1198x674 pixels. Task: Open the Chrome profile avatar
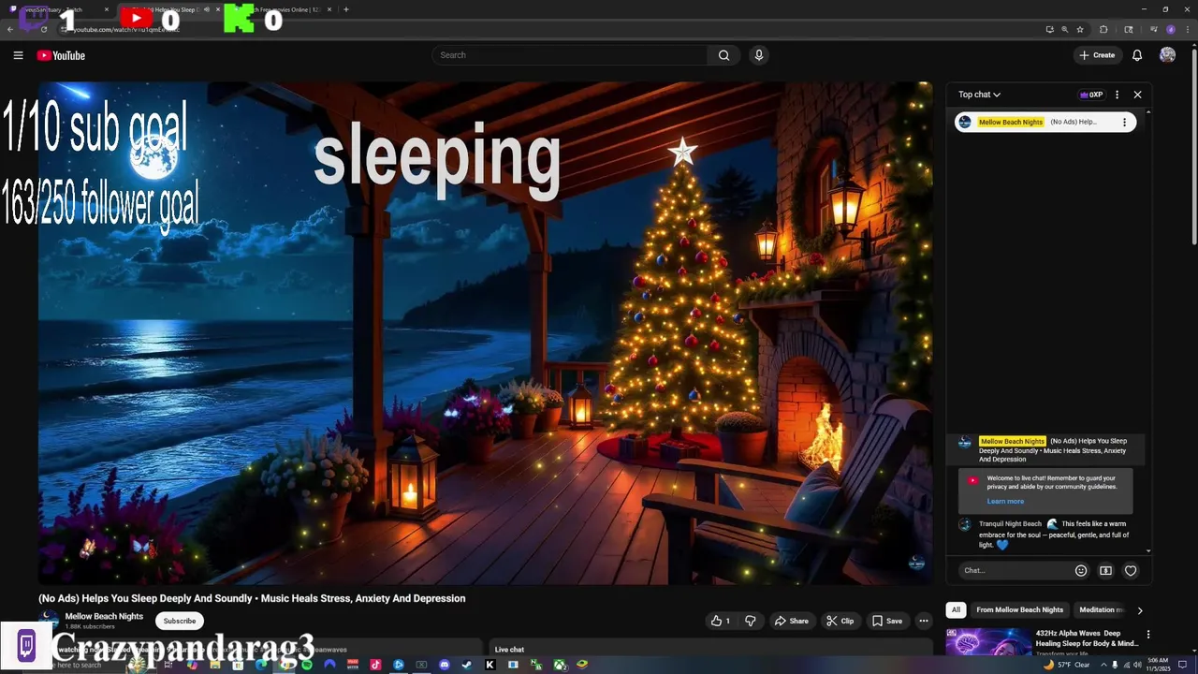coord(1171,29)
